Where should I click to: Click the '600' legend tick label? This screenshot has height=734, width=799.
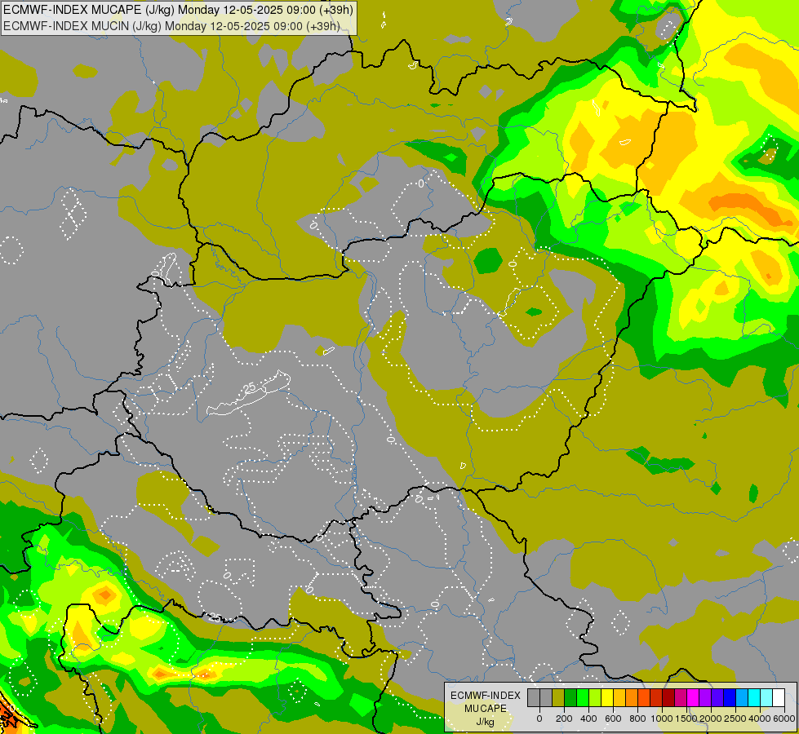point(613,719)
